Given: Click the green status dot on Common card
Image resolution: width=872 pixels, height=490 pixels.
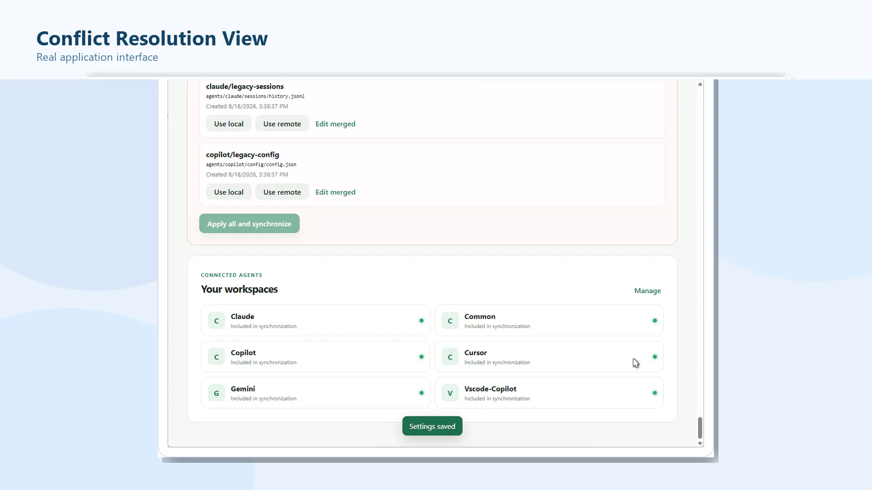Looking at the screenshot, I should (x=655, y=321).
